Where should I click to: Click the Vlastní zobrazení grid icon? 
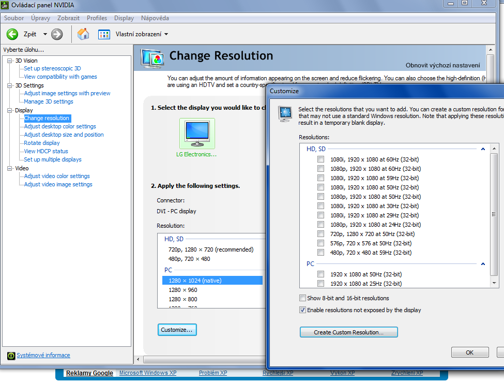pyautogui.click(x=104, y=34)
